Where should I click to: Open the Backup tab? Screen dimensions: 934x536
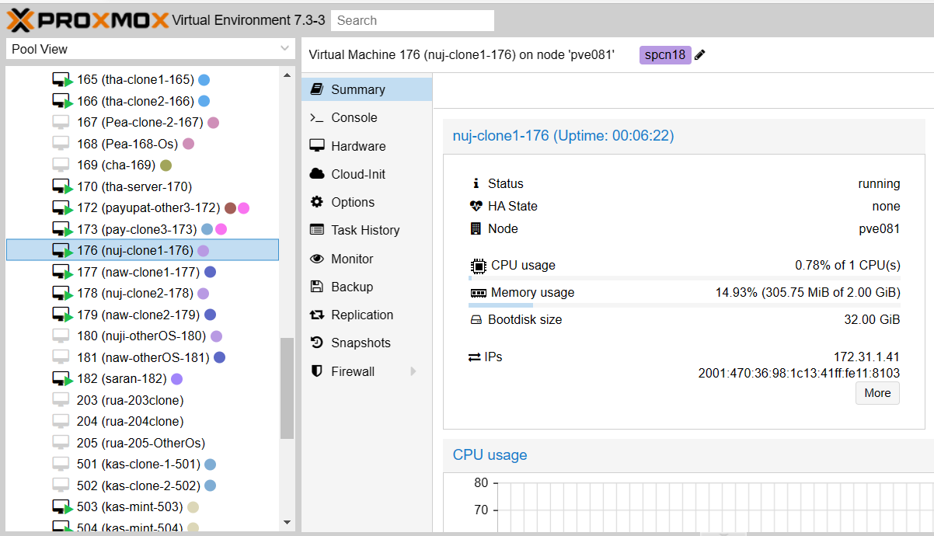[367, 287]
